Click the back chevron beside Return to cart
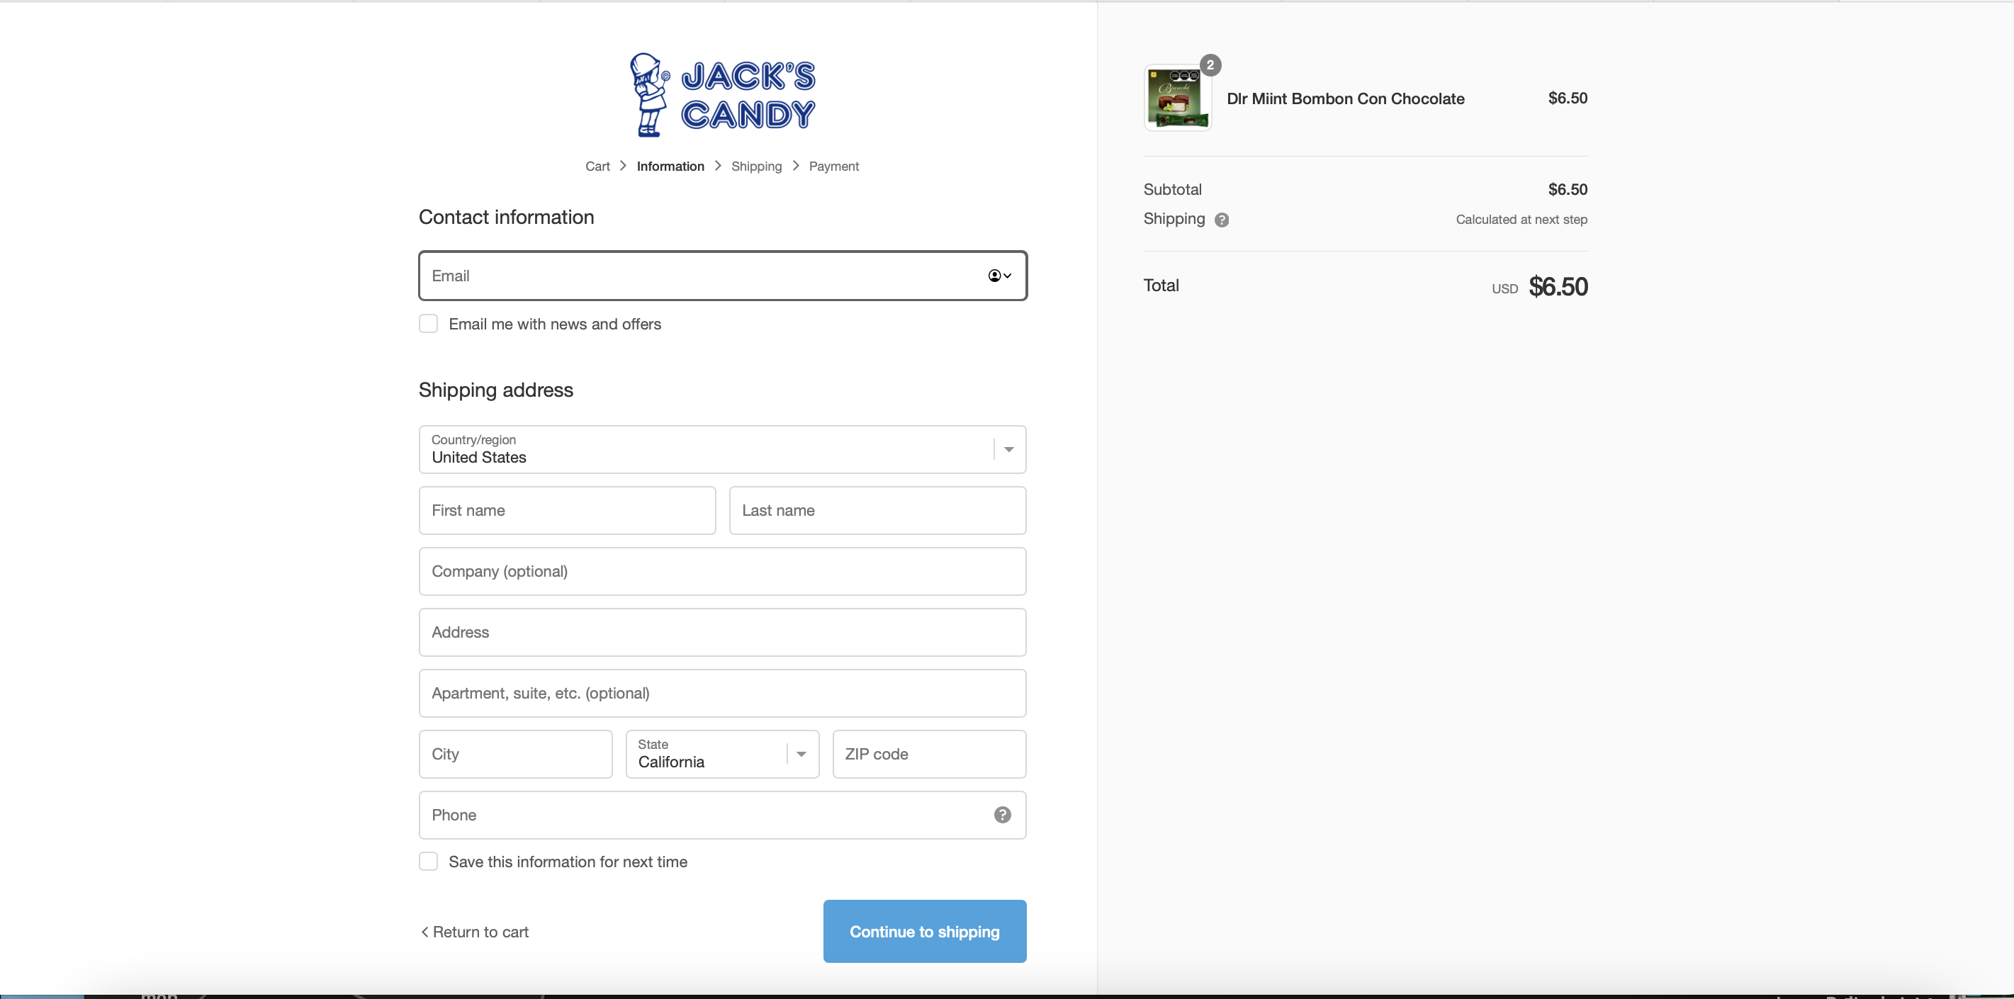Viewport: 2014px width, 999px height. (x=424, y=932)
